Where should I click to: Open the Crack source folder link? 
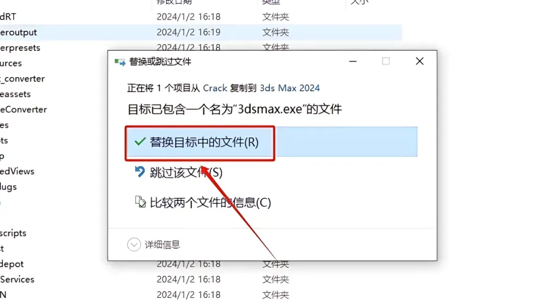click(215, 88)
